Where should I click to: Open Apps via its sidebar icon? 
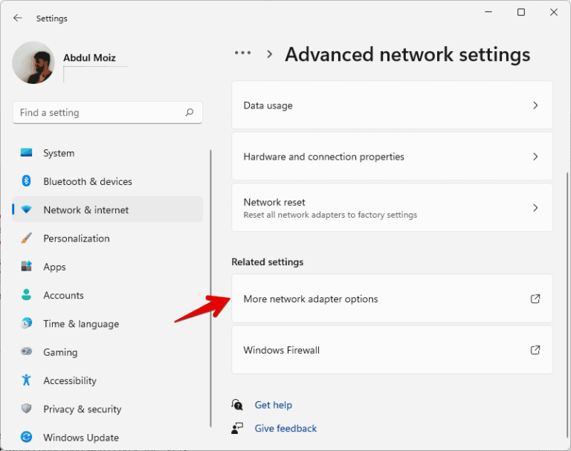pyautogui.click(x=27, y=267)
